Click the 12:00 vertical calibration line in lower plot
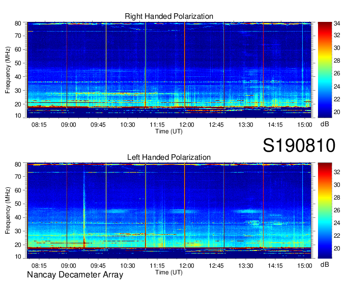Image resolution: width=346 pixels, height=281 pixels. 185,206
